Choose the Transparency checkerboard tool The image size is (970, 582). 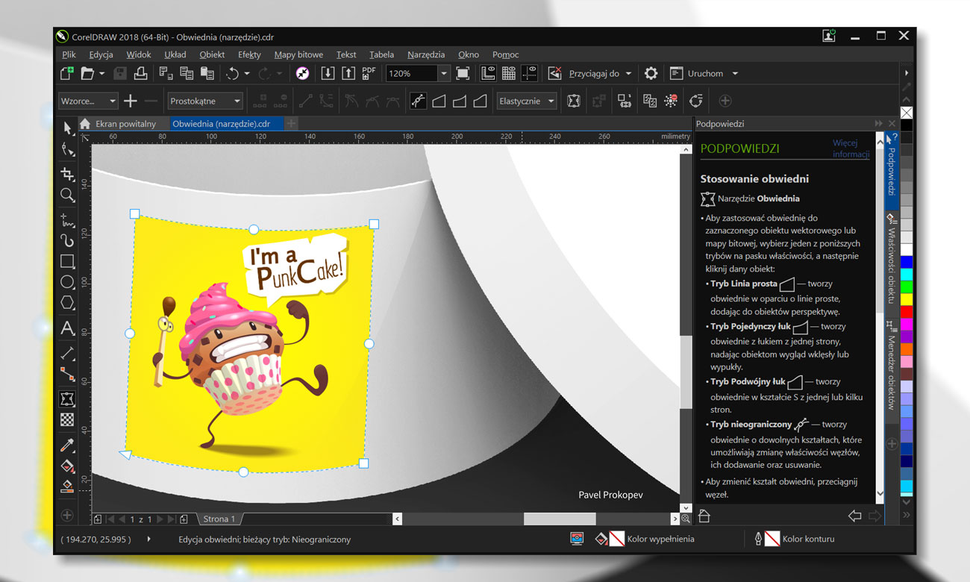tap(68, 420)
